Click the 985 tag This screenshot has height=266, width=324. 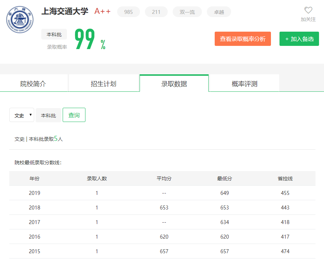(128, 12)
